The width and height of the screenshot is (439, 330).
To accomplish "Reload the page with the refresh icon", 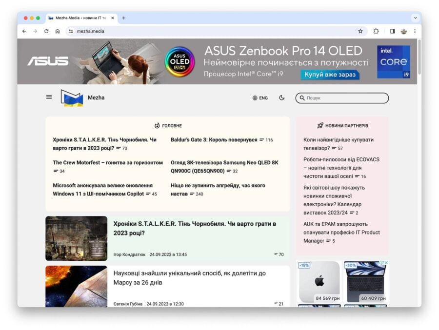I will 46,31.
